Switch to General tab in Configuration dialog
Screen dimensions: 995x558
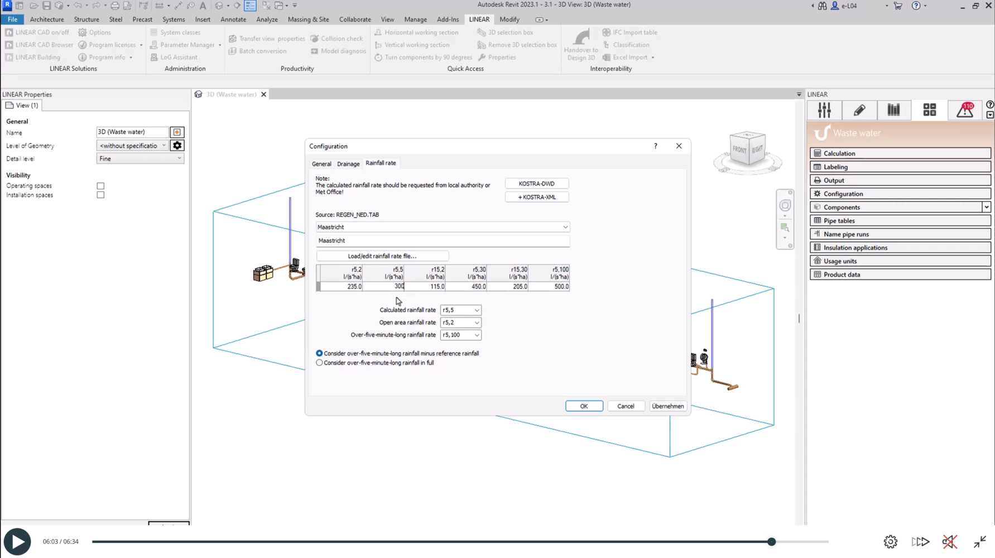coord(321,164)
